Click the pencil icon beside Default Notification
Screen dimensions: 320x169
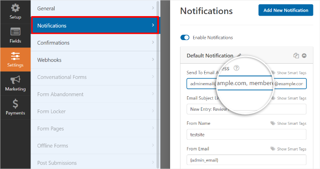pyautogui.click(x=239, y=55)
